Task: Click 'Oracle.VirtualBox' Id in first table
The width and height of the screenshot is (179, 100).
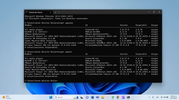Action: (x=95, y=38)
